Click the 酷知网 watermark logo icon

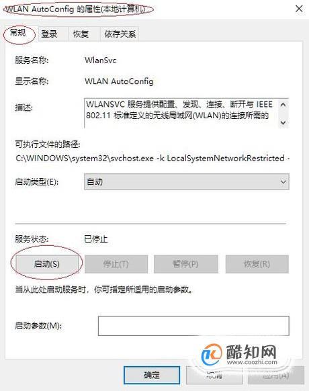pos(212,354)
